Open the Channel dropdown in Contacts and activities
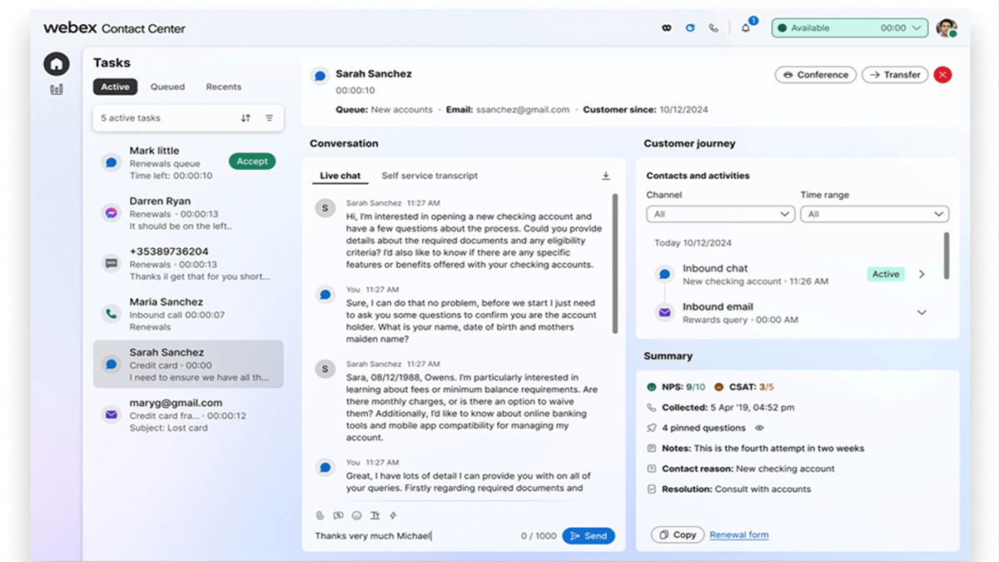999x562 pixels. (x=720, y=213)
